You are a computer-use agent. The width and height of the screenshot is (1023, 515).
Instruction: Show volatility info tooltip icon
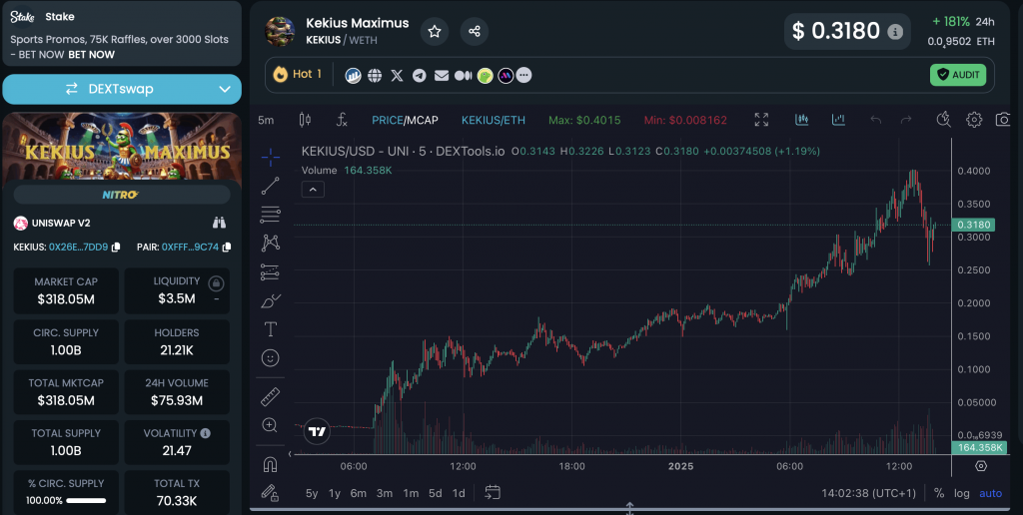point(206,433)
